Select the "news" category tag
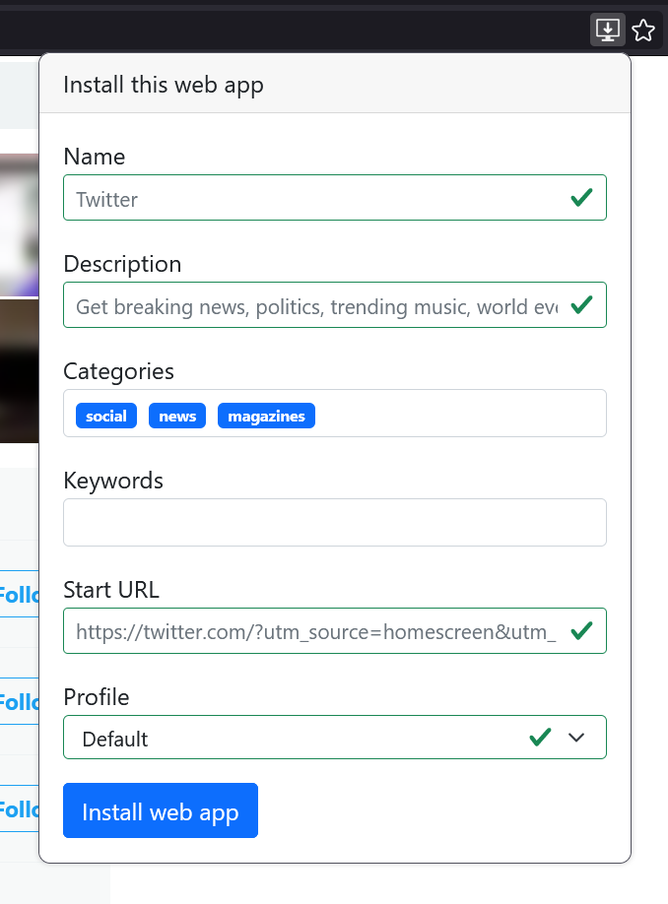 click(177, 416)
